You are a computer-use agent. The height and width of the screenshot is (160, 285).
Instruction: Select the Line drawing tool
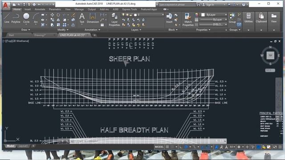pos(7,18)
